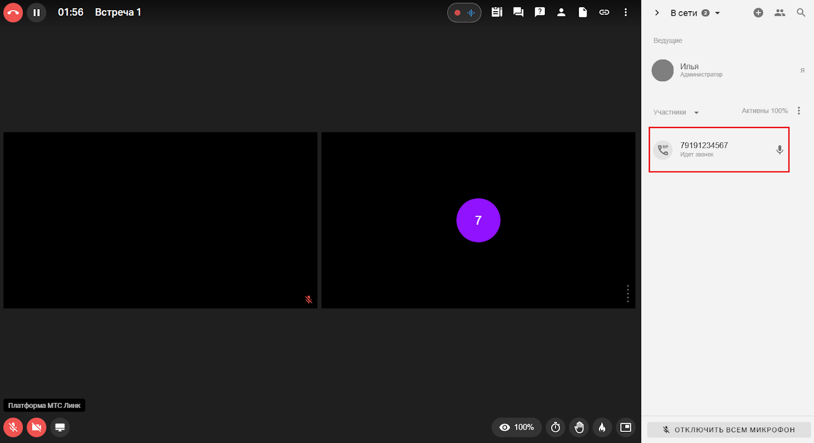This screenshot has width=814, height=443.
Task: Collapse the side panel with the chevron
Action: coord(657,13)
